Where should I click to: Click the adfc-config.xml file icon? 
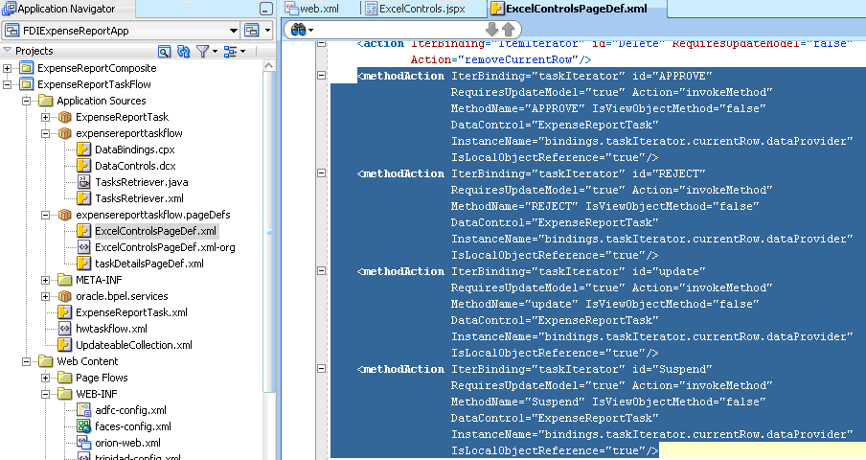83,410
